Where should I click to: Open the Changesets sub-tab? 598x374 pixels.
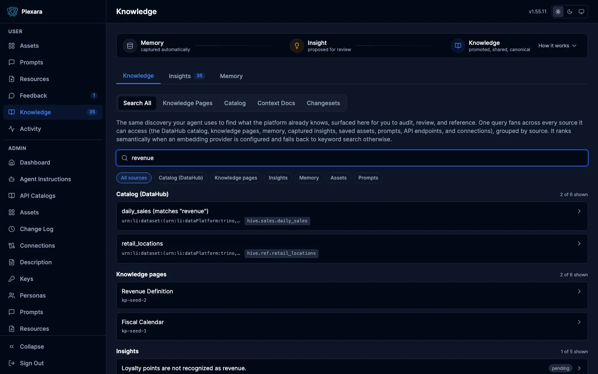(x=324, y=103)
